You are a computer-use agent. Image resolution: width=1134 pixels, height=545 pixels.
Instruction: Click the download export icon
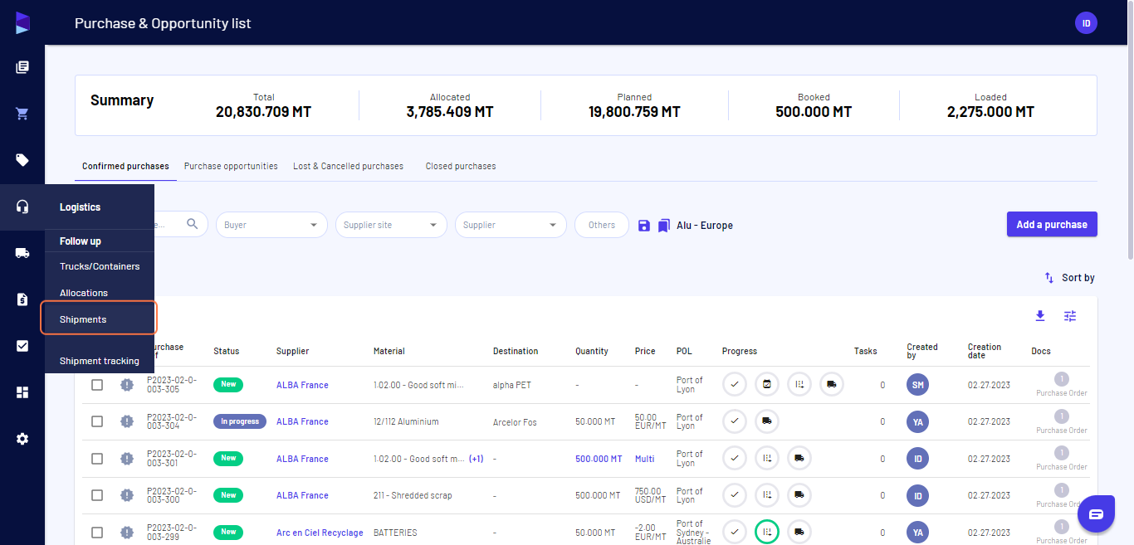tap(1040, 315)
